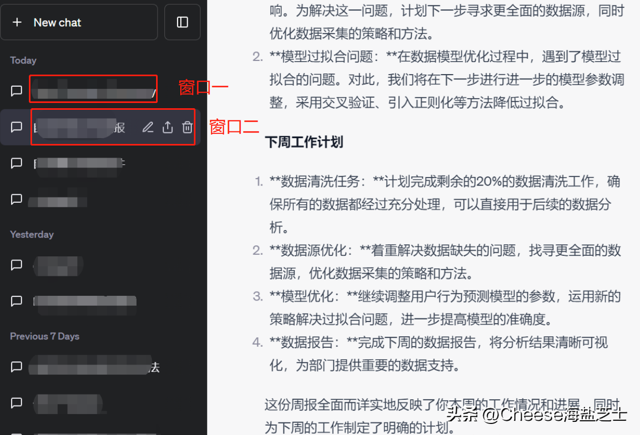Screen dimensions: 640x435
Task: Click chat icon of first Previous 7 Days chat
Action: click(x=16, y=367)
